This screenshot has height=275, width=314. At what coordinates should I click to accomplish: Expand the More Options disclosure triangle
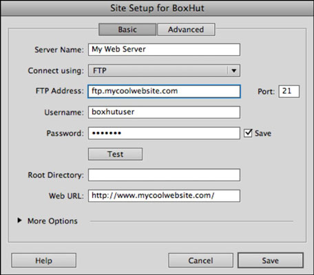point(19,221)
